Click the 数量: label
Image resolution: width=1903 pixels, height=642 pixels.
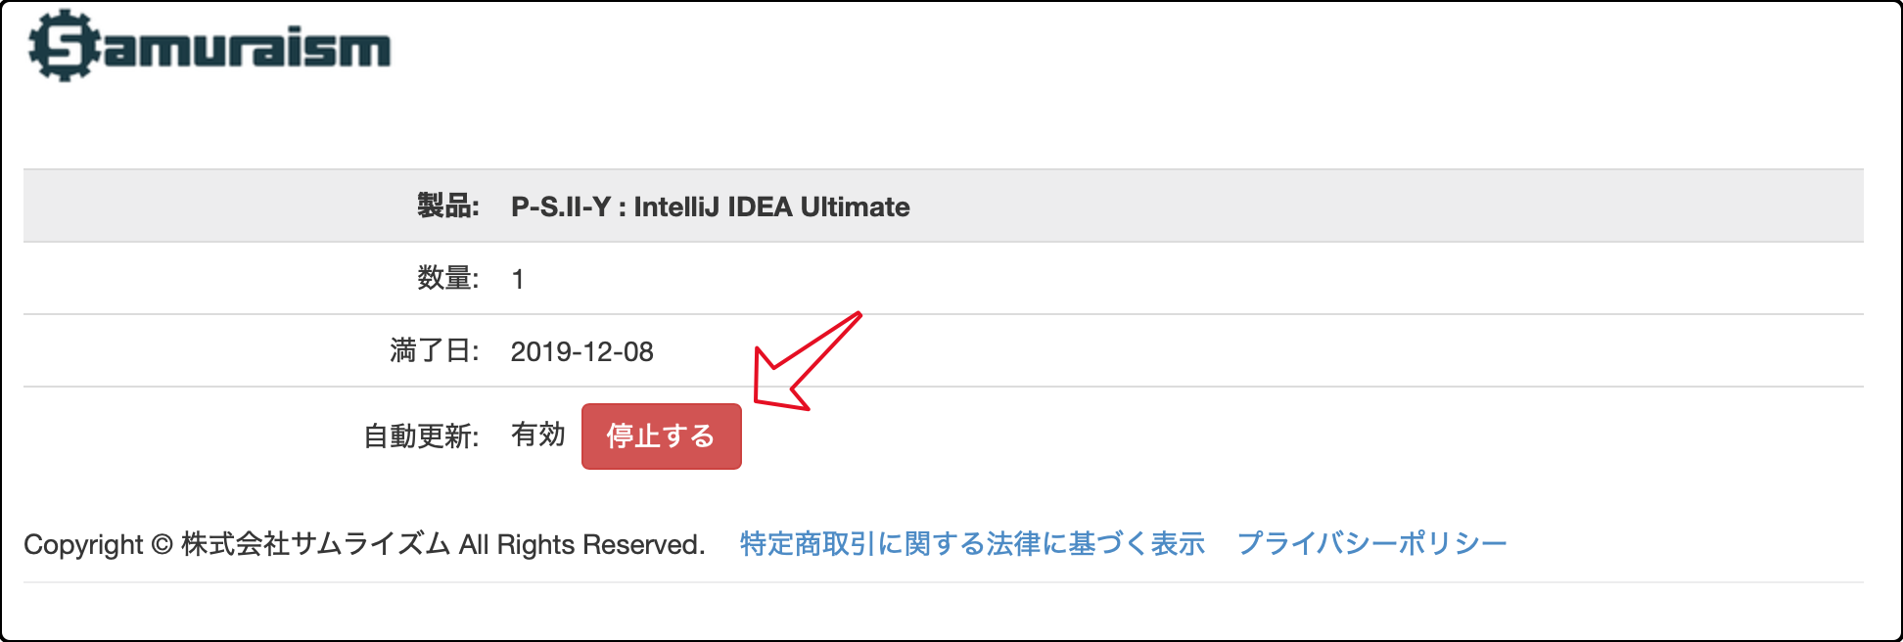(x=448, y=279)
